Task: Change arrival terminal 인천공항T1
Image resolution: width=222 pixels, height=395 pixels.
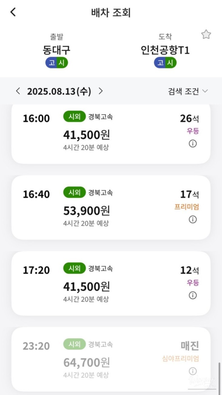Action: [x=165, y=50]
